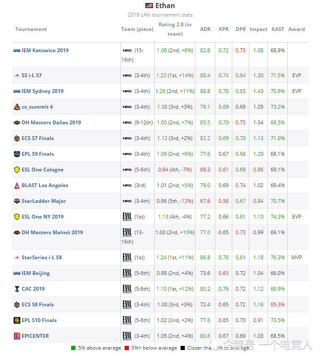Click the DH Masters Dallas 2019 logo
This screenshot has height=356, width=320.
coord(17,123)
